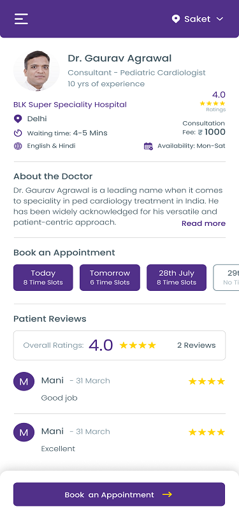The image size is (239, 518).
Task: Tap the location pin icon beside Saket
Action: (x=176, y=19)
